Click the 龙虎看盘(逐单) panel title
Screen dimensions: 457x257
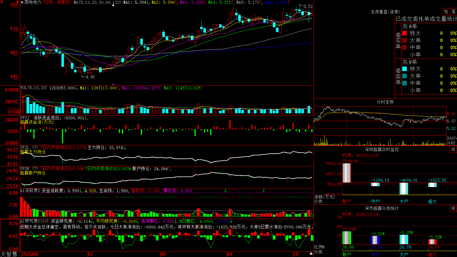coord(385,12)
